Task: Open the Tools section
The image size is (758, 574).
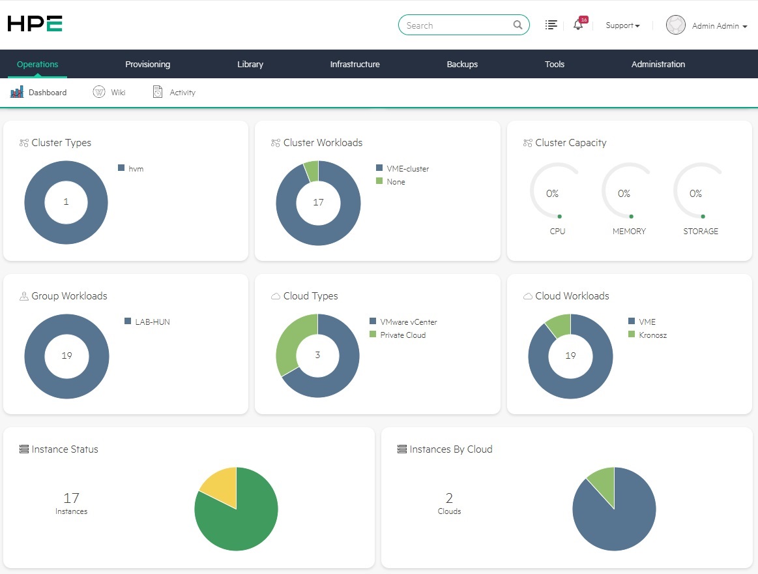Action: (555, 64)
